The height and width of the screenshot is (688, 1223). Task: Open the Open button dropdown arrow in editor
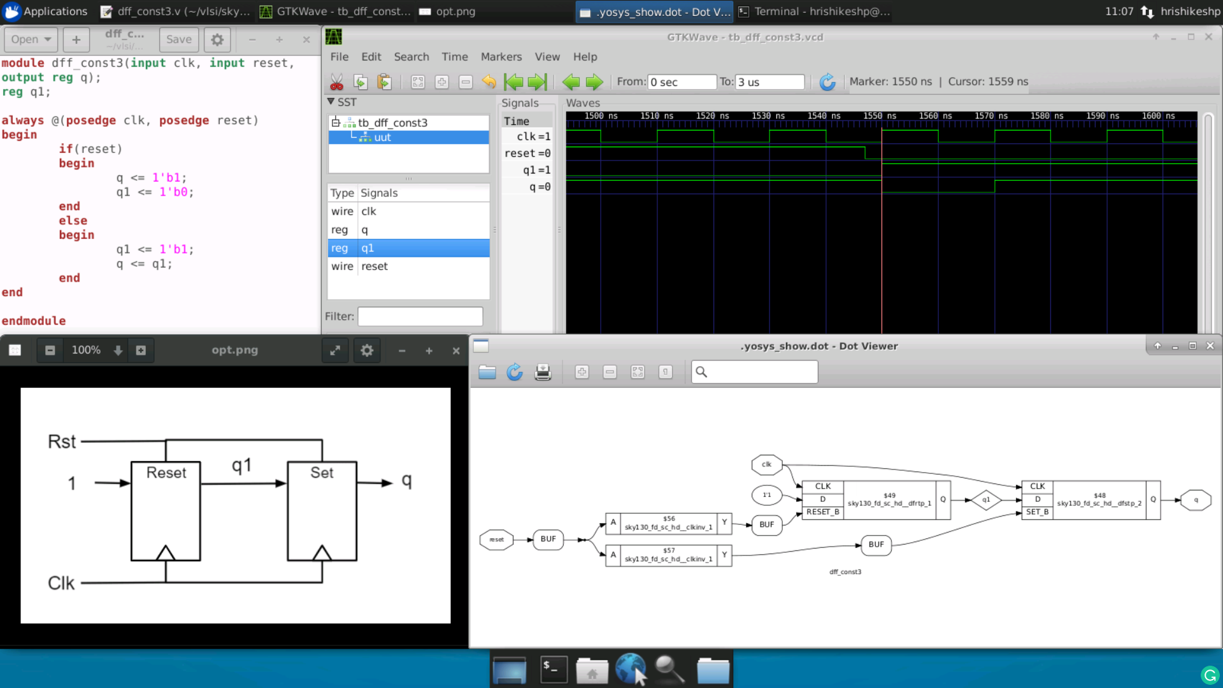pyautogui.click(x=48, y=39)
